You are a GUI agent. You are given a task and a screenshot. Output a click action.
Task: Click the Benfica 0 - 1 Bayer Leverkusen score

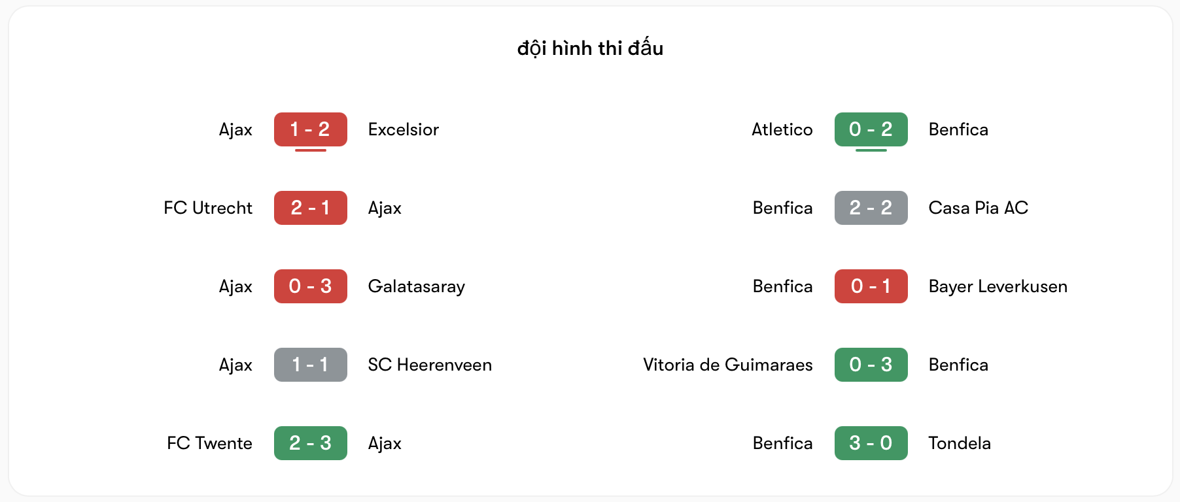(x=871, y=286)
